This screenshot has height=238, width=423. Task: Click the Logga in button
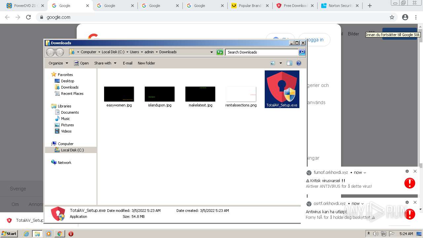pyautogui.click(x=314, y=40)
